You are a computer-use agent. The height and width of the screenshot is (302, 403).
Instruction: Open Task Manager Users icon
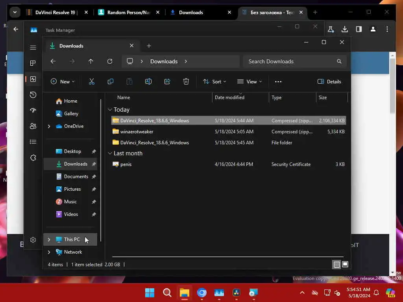pyautogui.click(x=33, y=126)
